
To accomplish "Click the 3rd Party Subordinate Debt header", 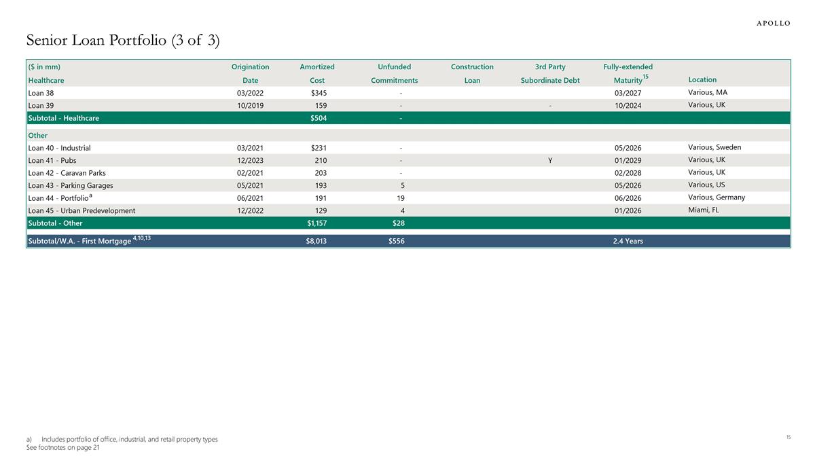I will click(550, 73).
